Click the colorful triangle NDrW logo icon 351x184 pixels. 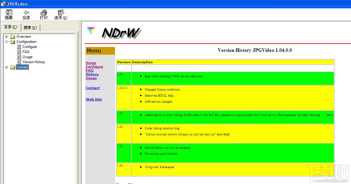point(91,31)
